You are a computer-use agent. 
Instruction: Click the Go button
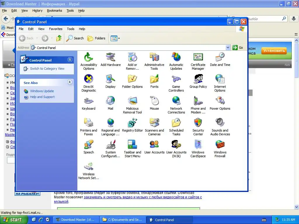point(238,48)
